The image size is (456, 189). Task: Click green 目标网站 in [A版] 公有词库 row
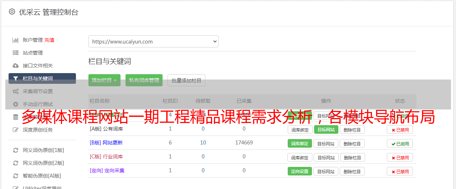[326, 129]
